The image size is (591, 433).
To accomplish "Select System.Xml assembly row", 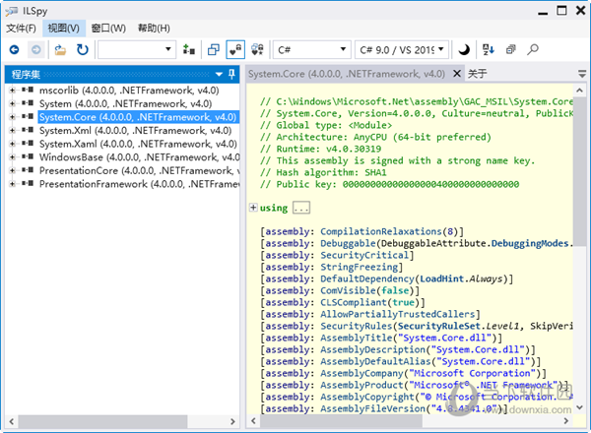I will pyautogui.click(x=135, y=130).
